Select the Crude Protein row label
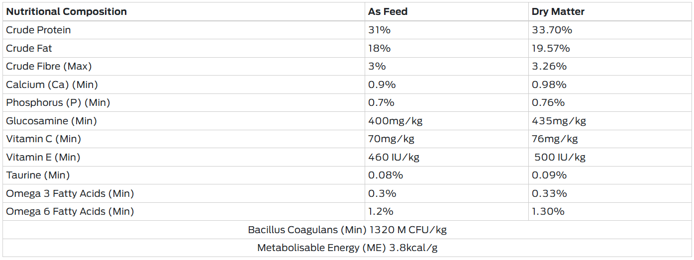The image size is (694, 260). tap(38, 30)
